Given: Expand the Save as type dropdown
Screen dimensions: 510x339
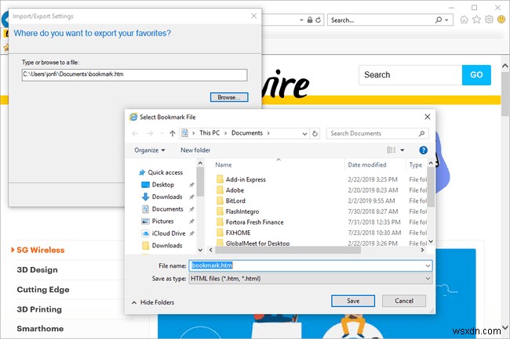Looking at the screenshot, I should (x=428, y=279).
